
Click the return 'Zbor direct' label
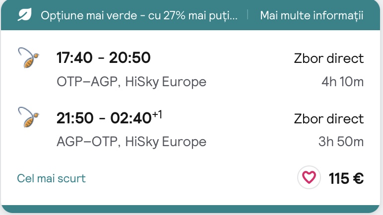coord(328,119)
